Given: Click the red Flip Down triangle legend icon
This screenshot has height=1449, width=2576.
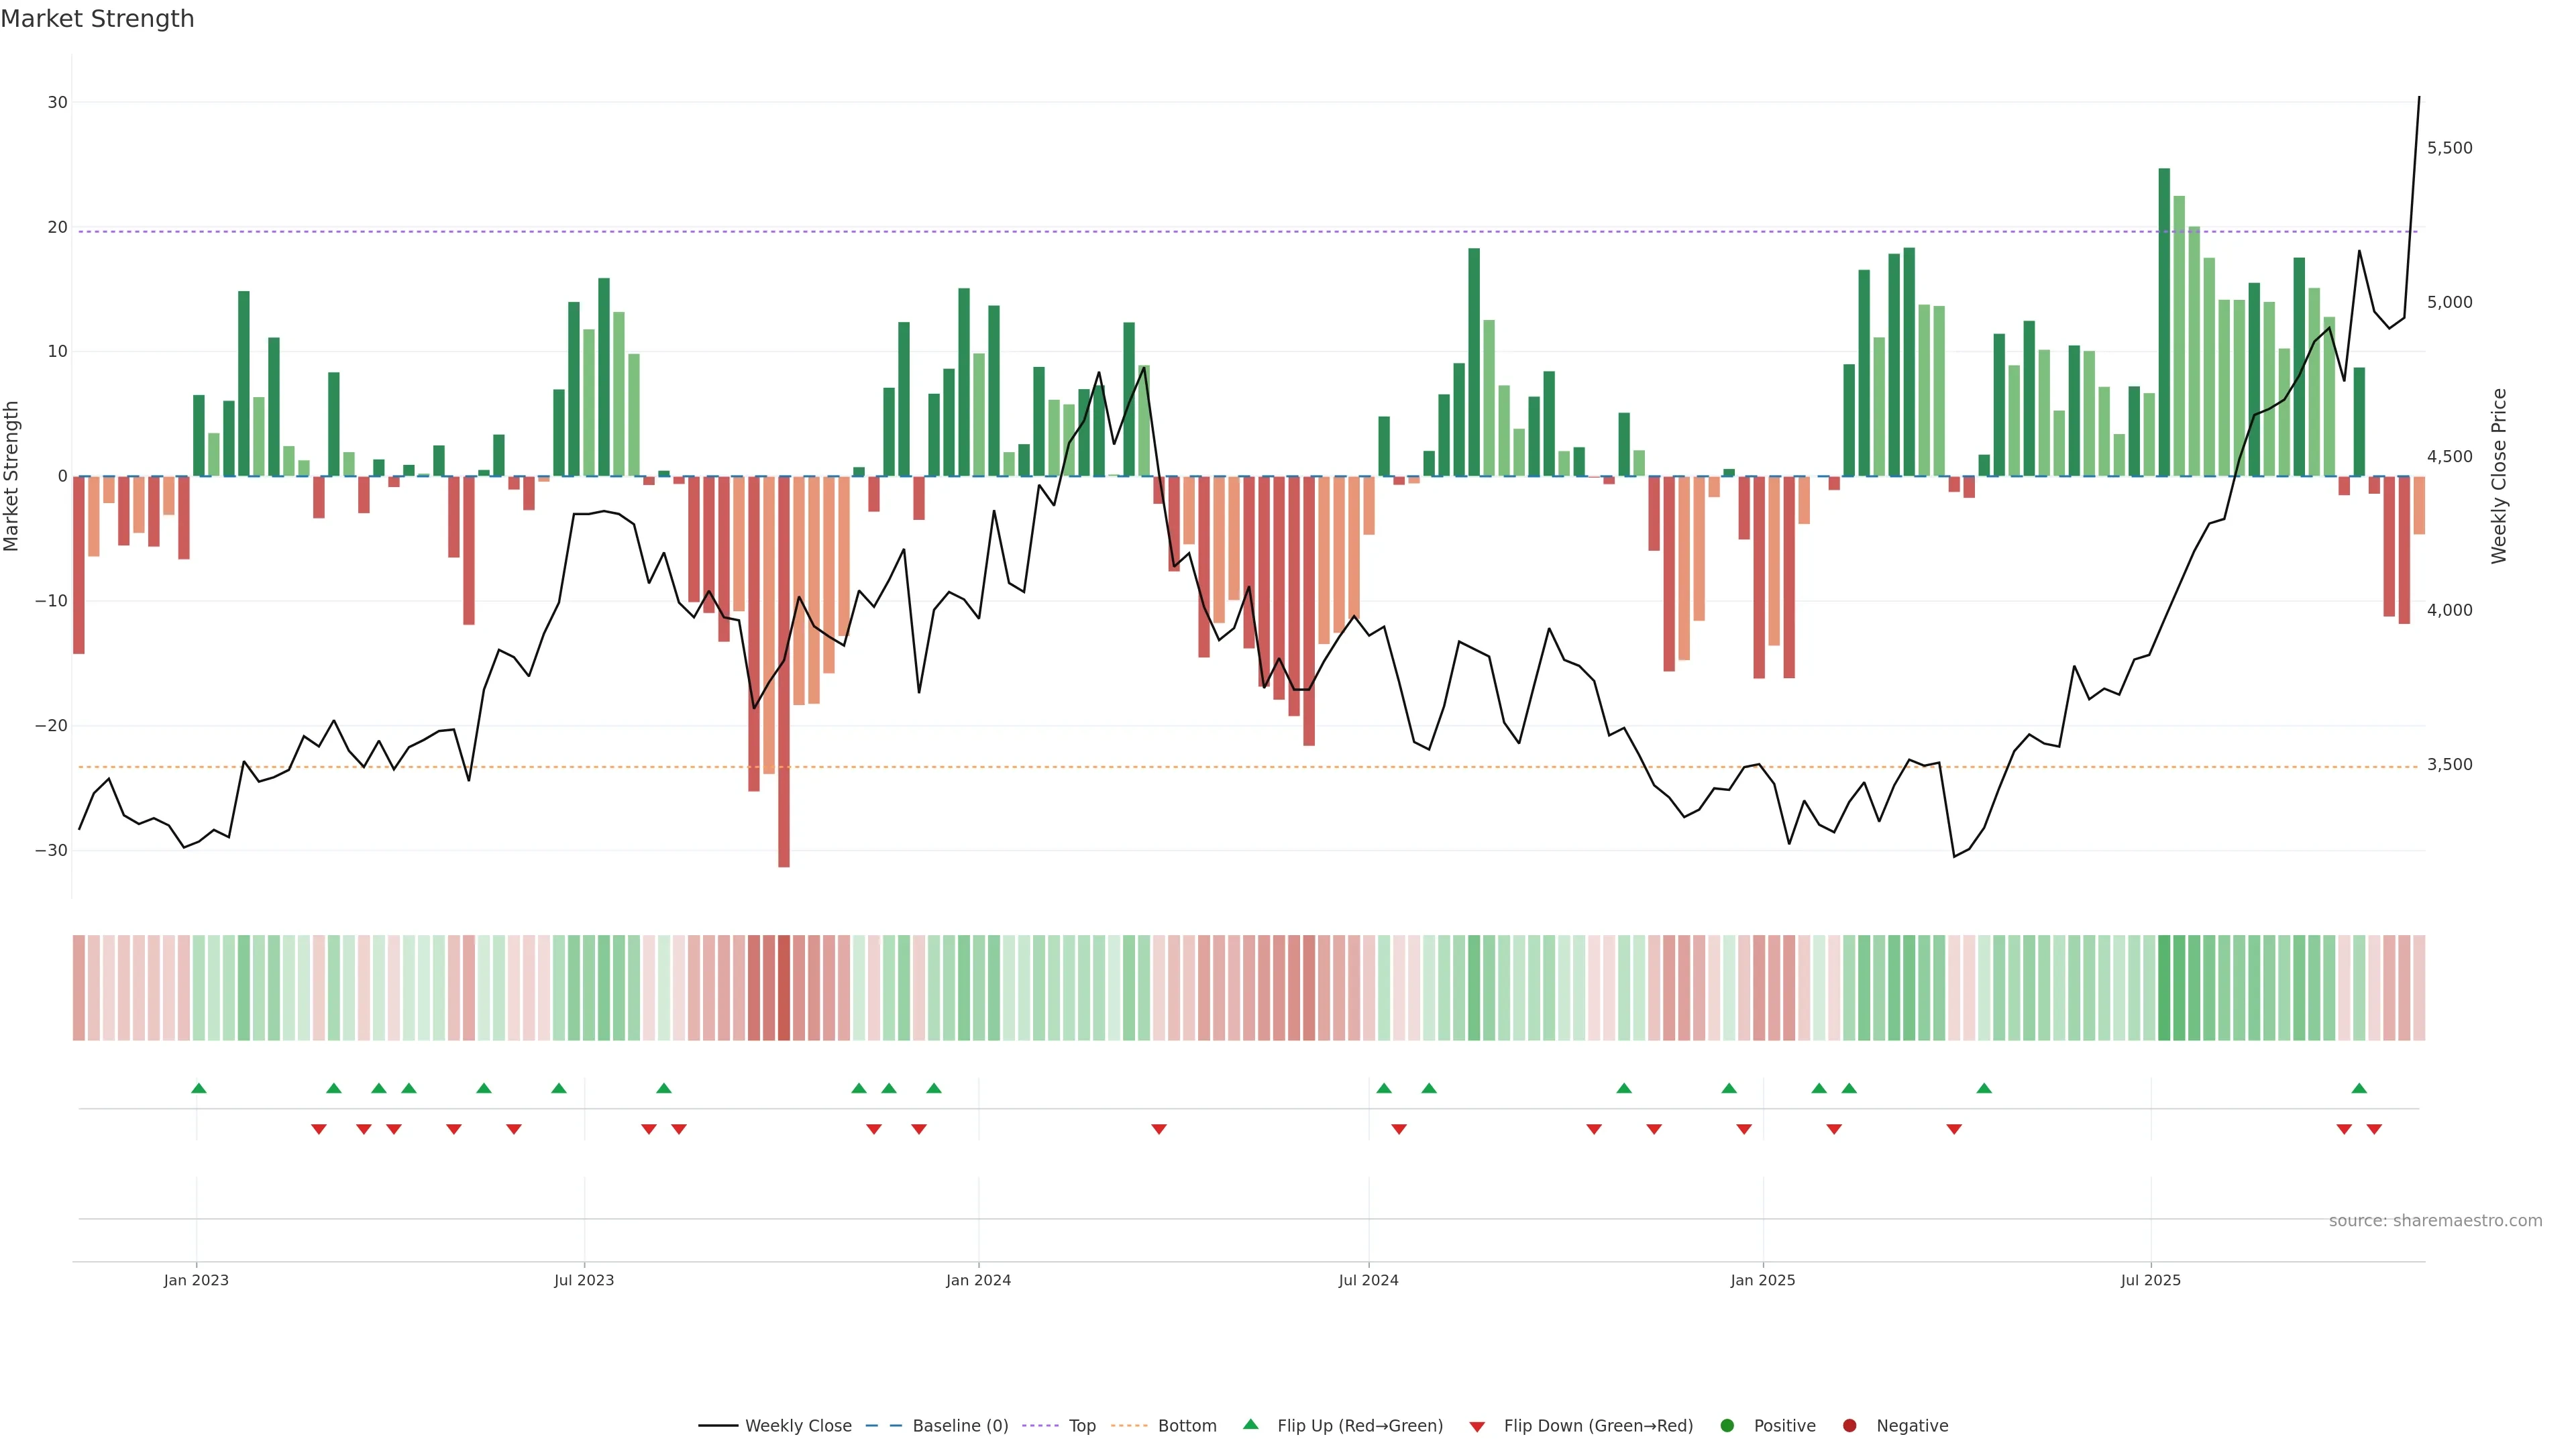Looking at the screenshot, I should 1477,1427.
